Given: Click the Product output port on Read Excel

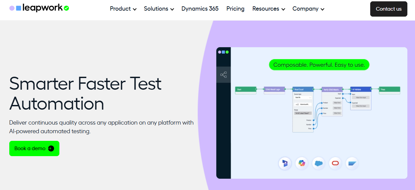Looking at the screenshot, I should (x=313, y=120).
